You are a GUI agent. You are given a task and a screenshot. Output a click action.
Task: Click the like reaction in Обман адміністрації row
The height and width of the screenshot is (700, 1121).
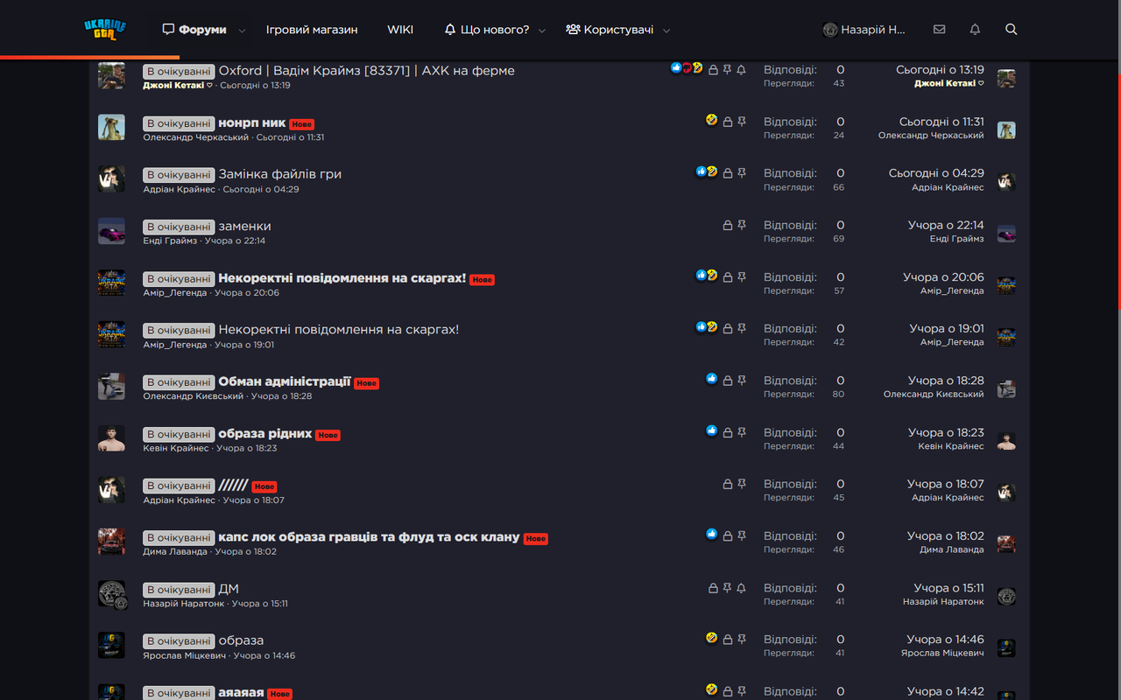point(712,379)
